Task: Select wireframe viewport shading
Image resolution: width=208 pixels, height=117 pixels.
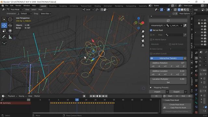Action: click(x=179, y=10)
